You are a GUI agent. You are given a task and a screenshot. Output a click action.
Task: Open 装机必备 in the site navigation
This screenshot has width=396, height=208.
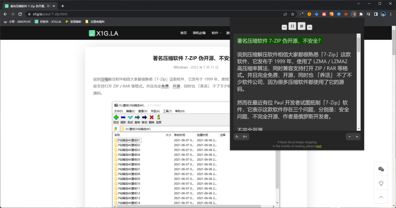199,33
